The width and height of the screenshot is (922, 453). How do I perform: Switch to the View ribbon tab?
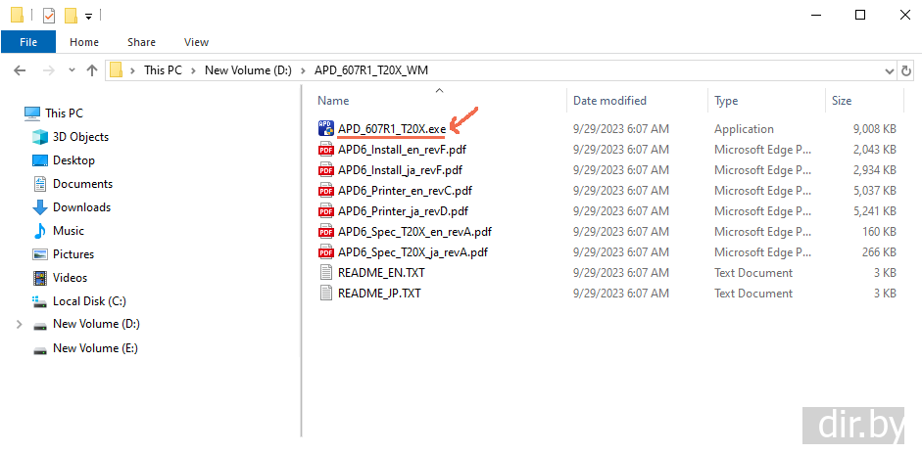click(x=196, y=42)
